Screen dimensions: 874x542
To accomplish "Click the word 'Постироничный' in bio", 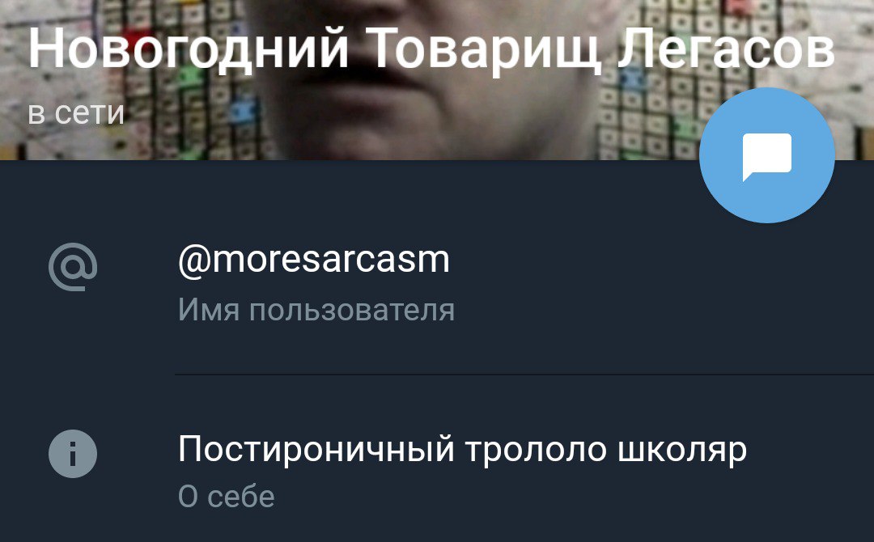I will click(316, 450).
